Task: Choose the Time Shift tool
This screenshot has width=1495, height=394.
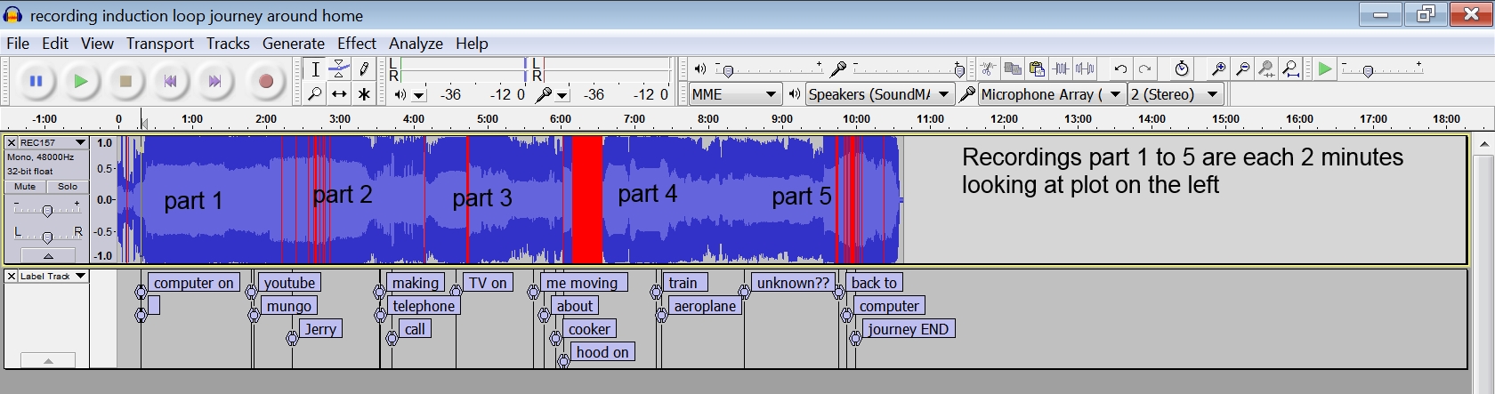Action: (x=339, y=94)
